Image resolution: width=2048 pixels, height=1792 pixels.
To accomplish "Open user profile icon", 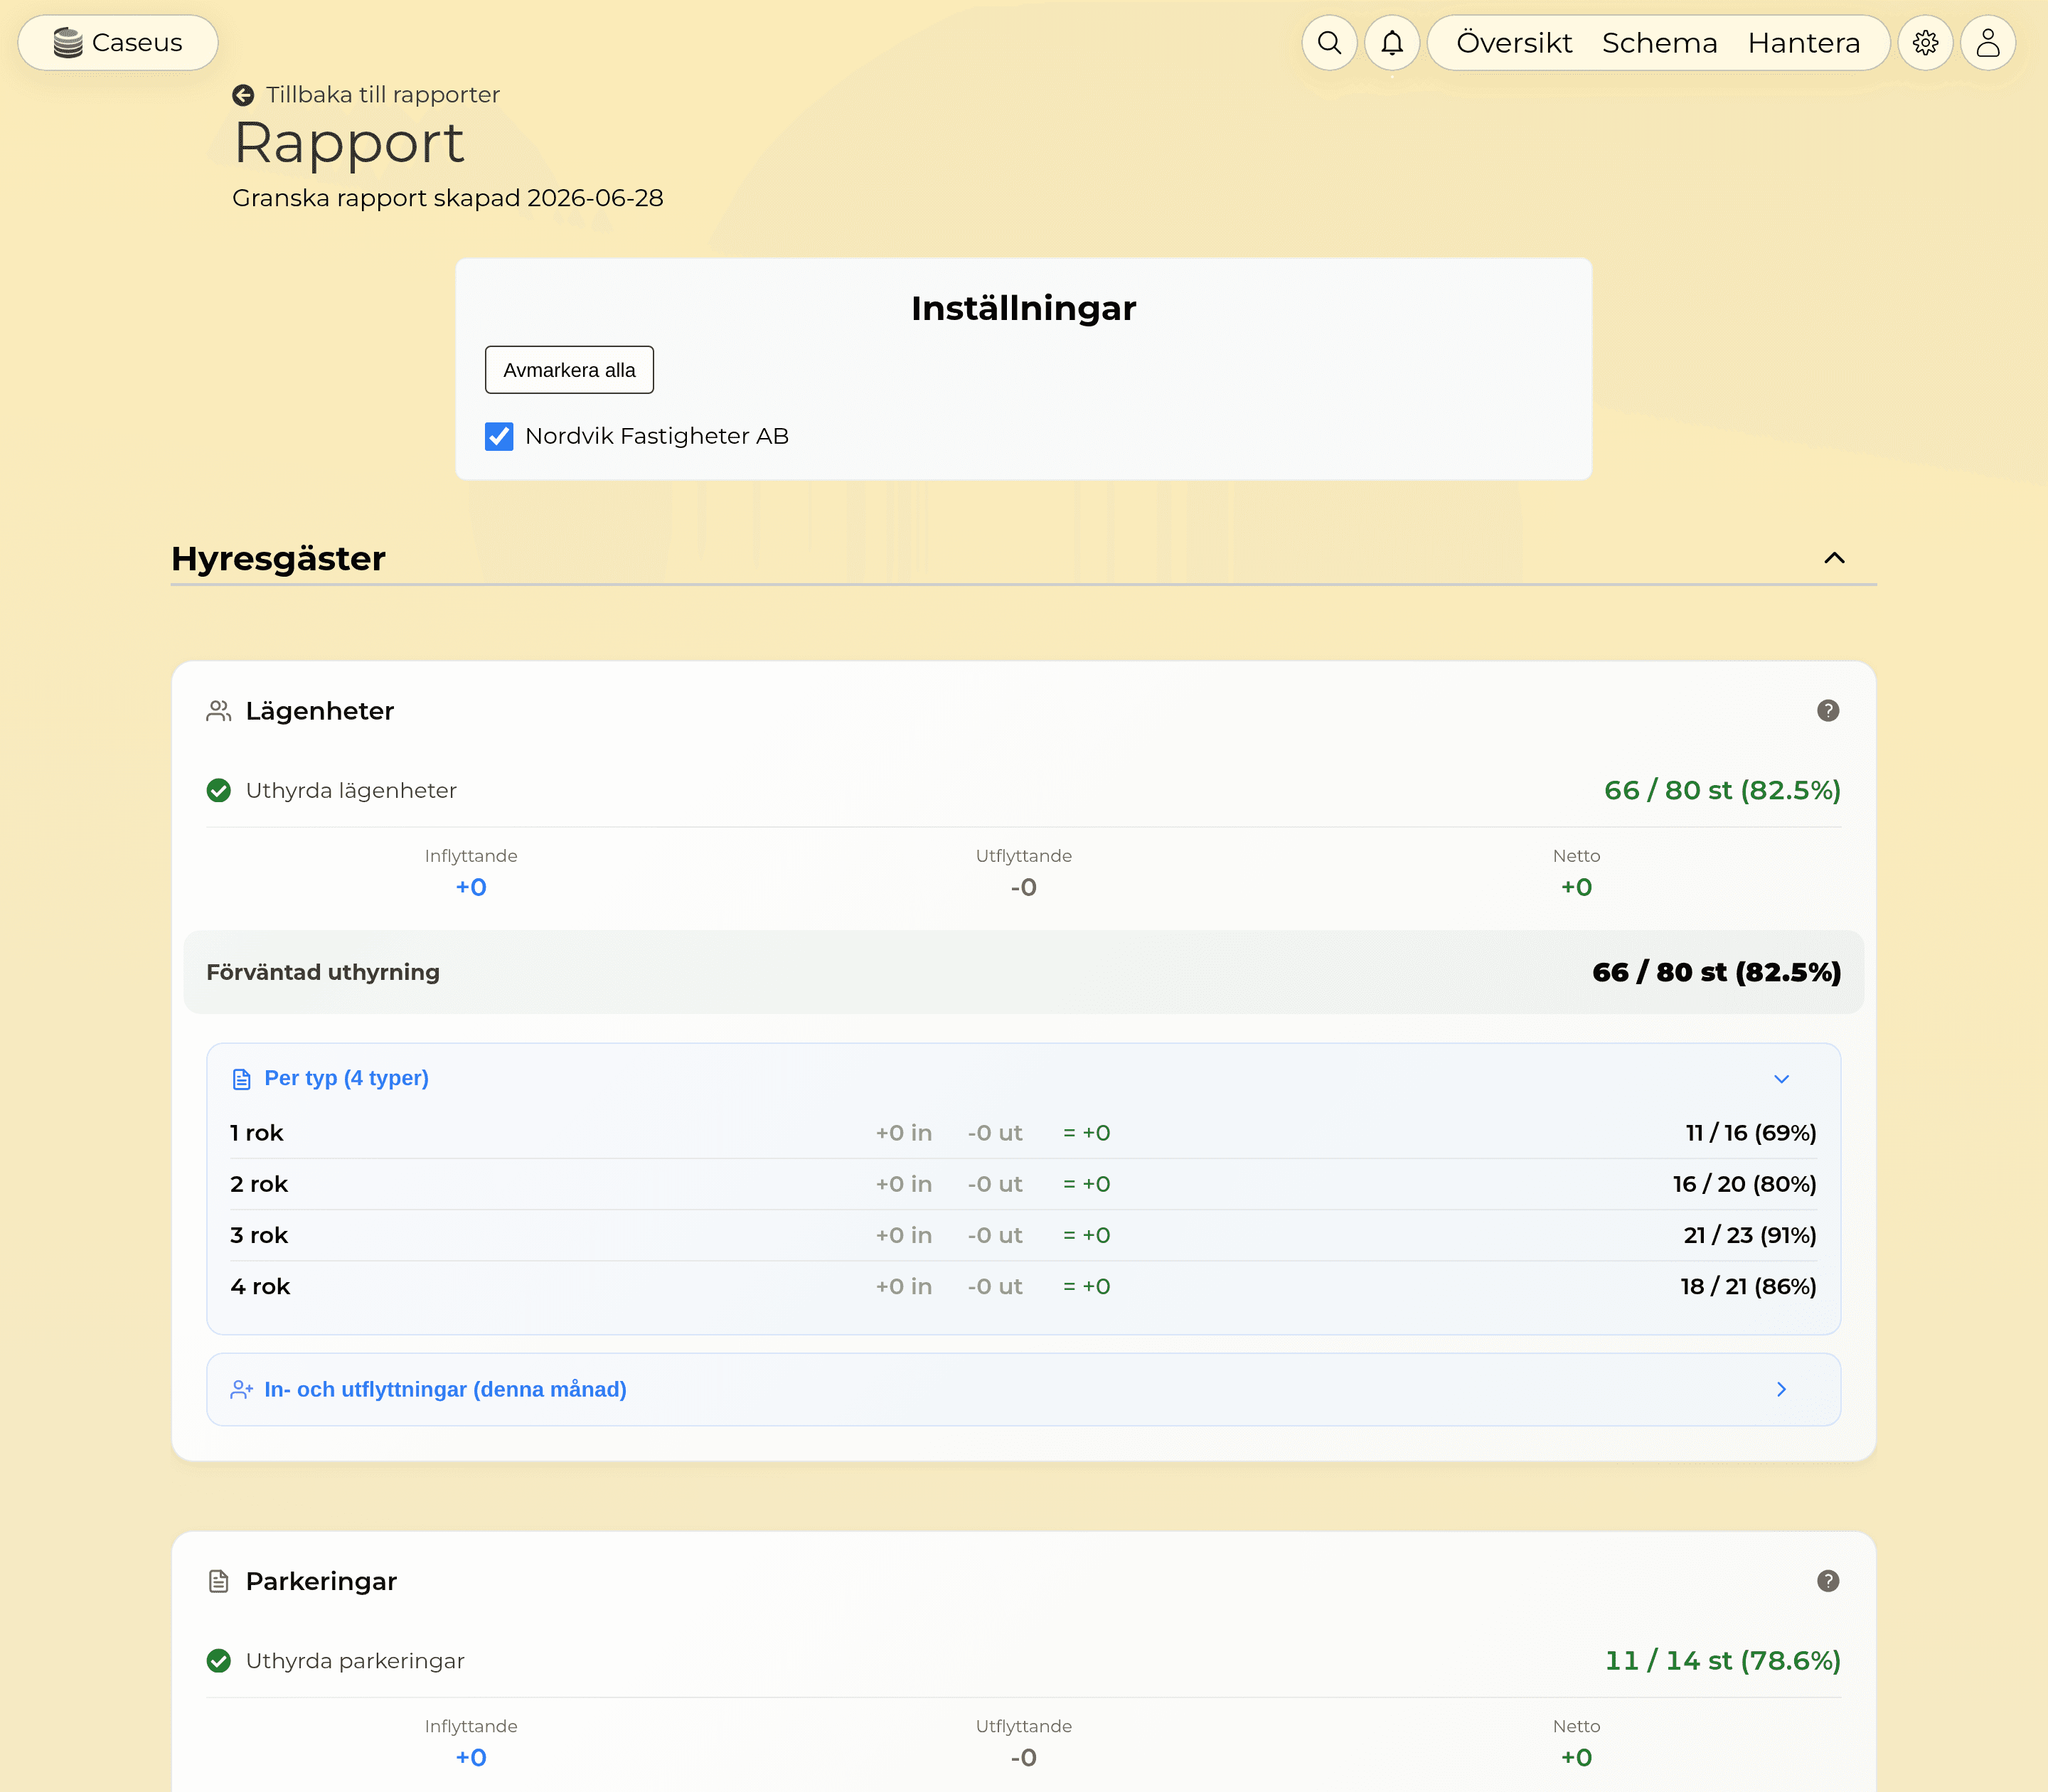I will pyautogui.click(x=1988, y=43).
